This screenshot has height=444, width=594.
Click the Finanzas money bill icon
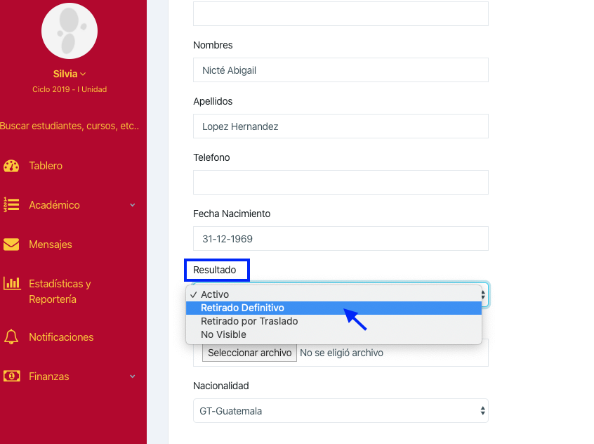point(12,376)
